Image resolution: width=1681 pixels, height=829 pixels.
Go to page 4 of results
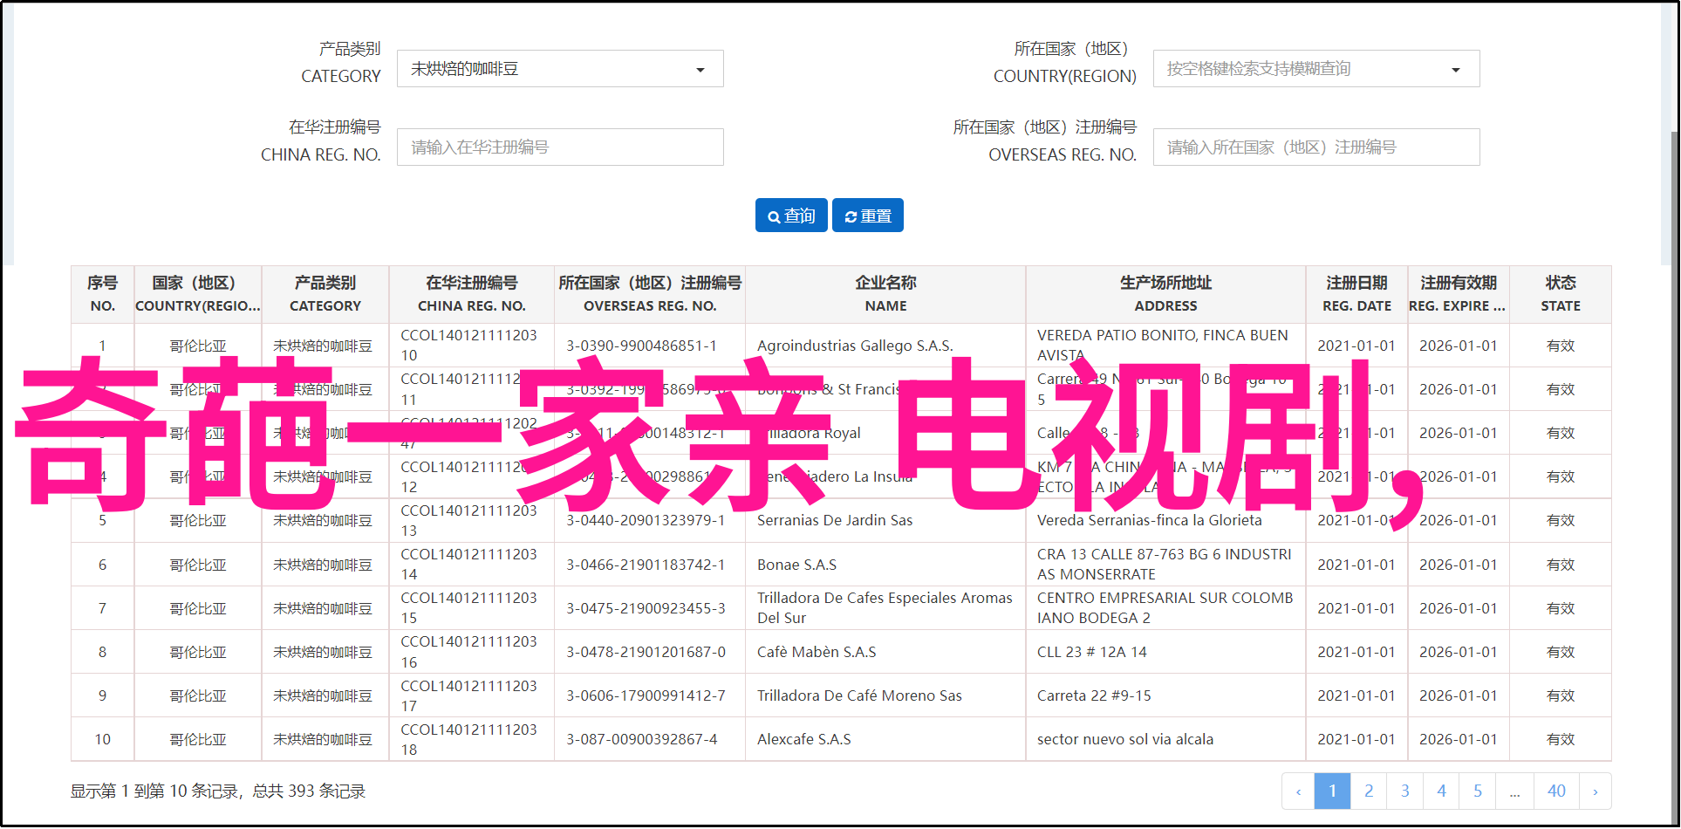[1441, 791]
